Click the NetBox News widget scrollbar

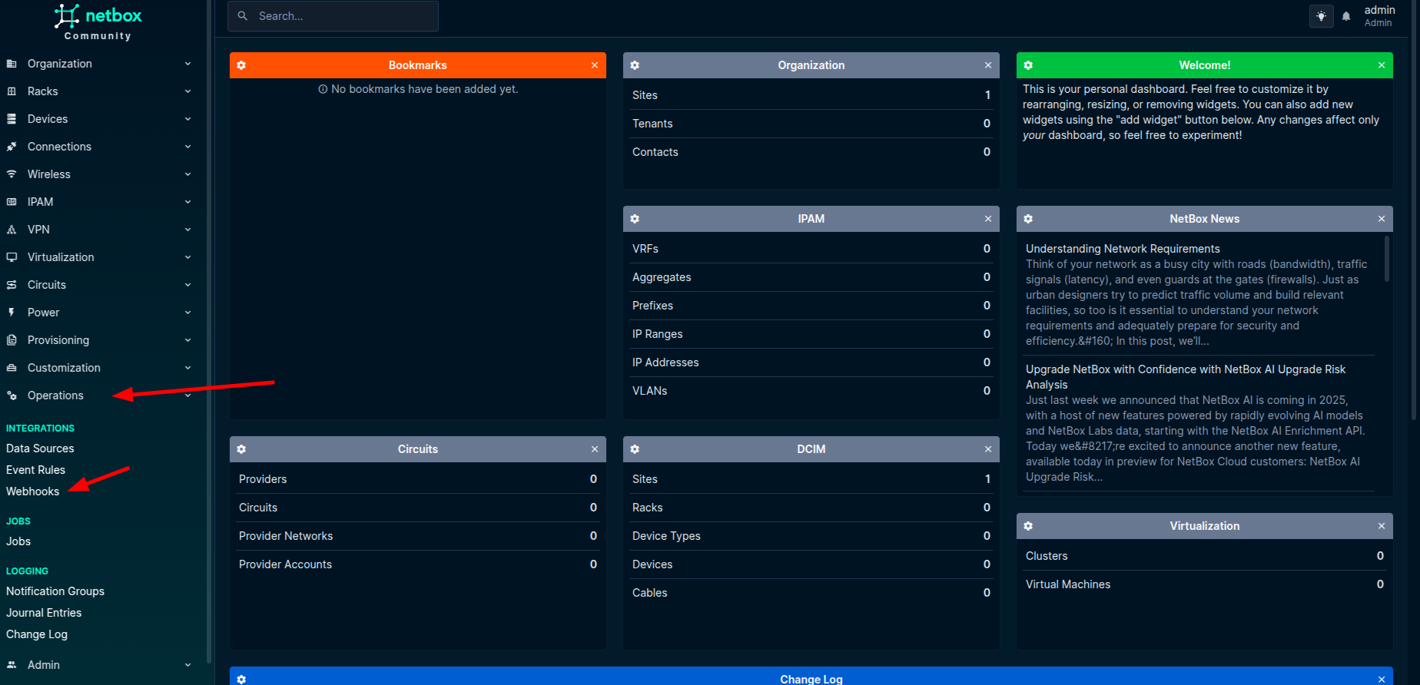pos(1387,260)
